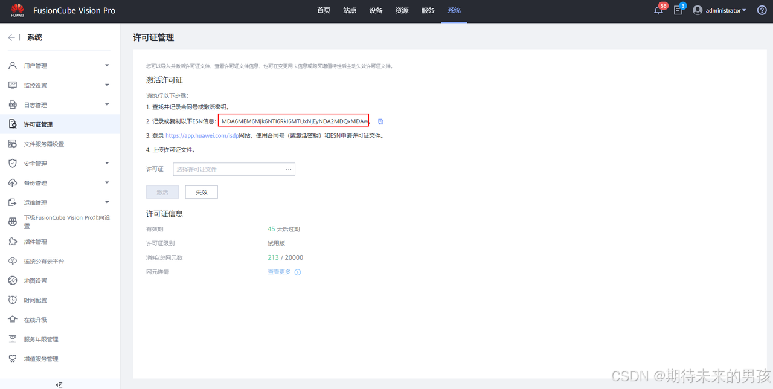Click the 许可证管理 sidebar icon
The width and height of the screenshot is (773, 389).
(13, 124)
